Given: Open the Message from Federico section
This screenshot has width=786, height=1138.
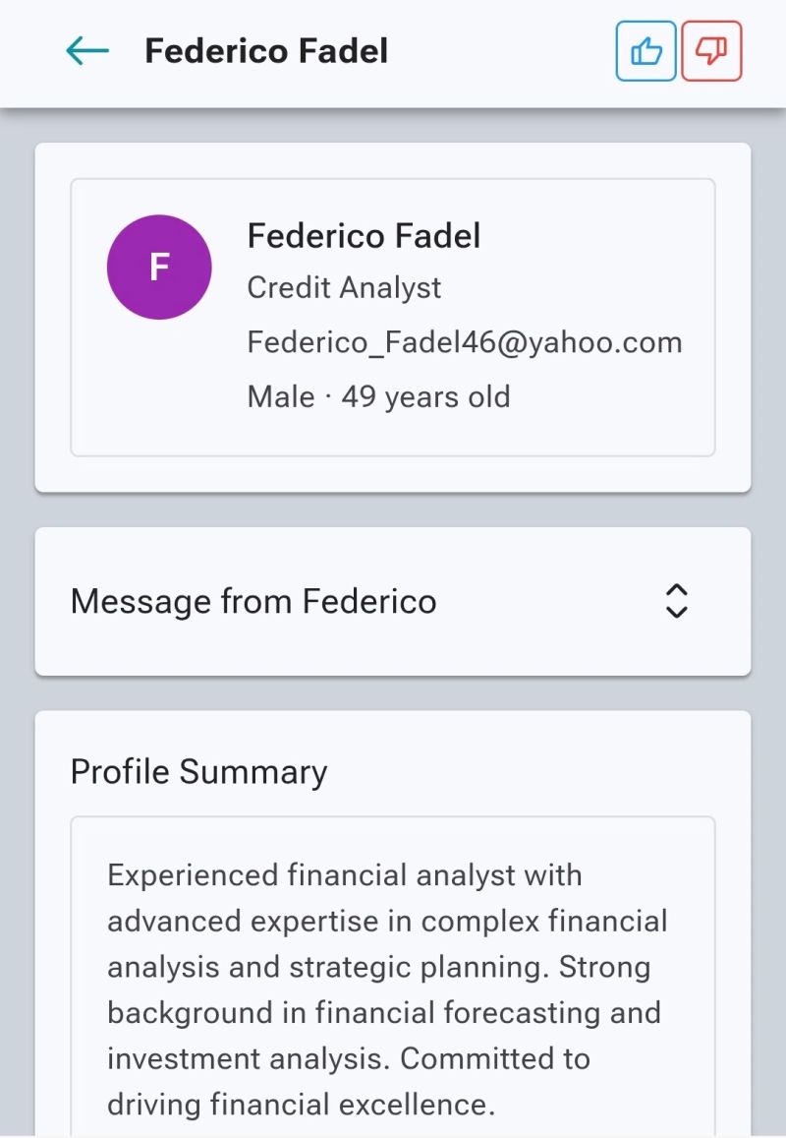Looking at the screenshot, I should pyautogui.click(x=393, y=602).
